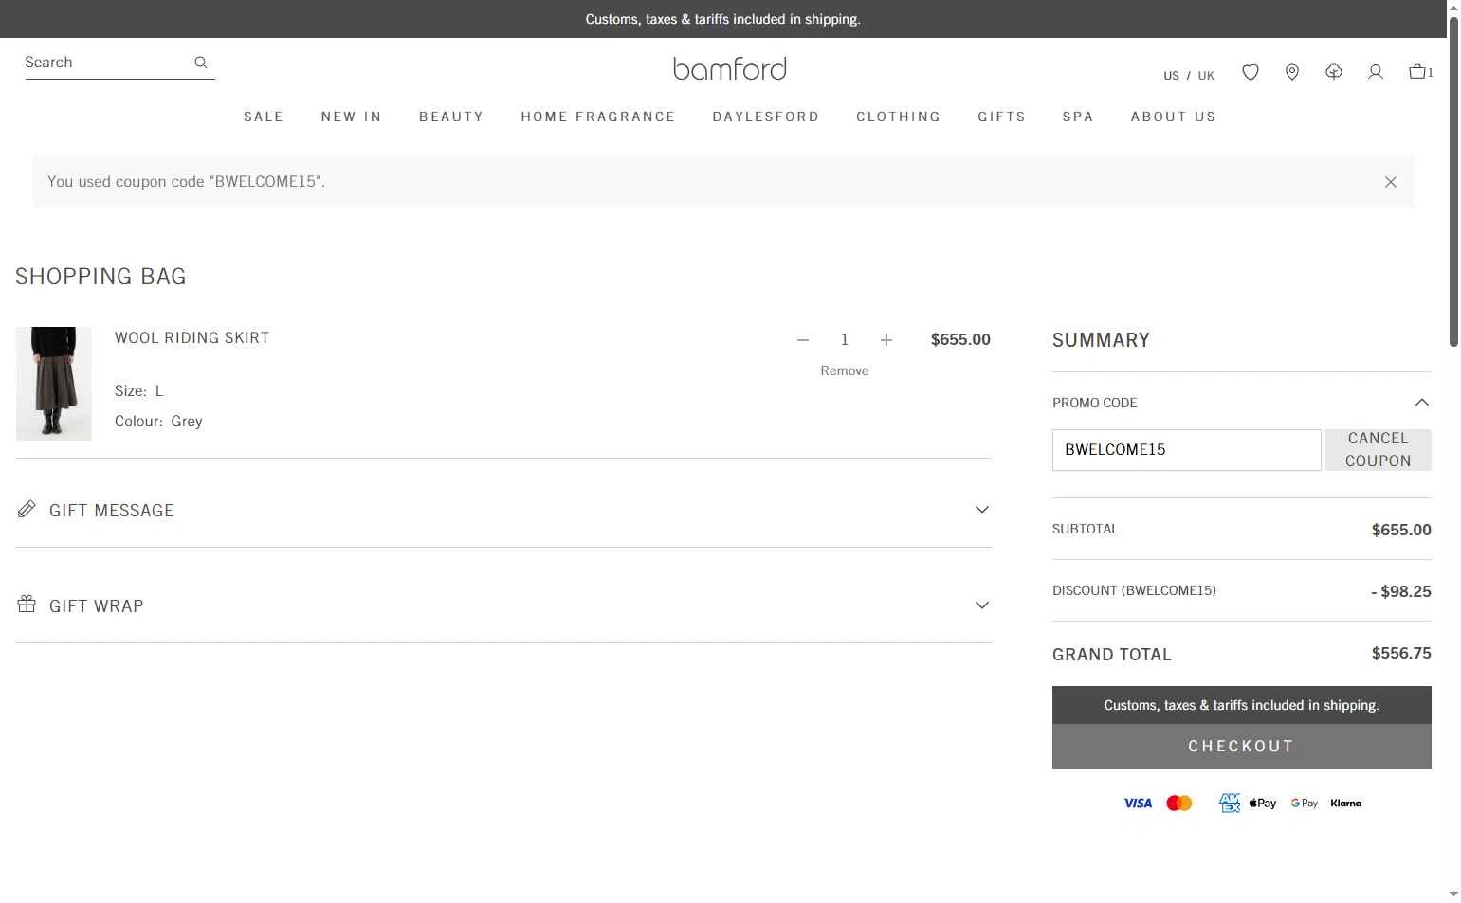Click the top customs and tariffs banner
1461x903 pixels.
pos(723,19)
